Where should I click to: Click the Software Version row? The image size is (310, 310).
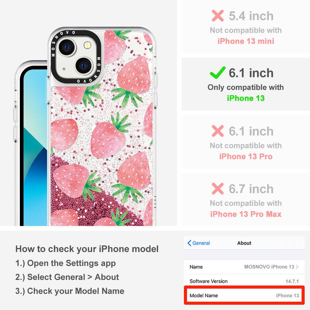[x=244, y=281]
